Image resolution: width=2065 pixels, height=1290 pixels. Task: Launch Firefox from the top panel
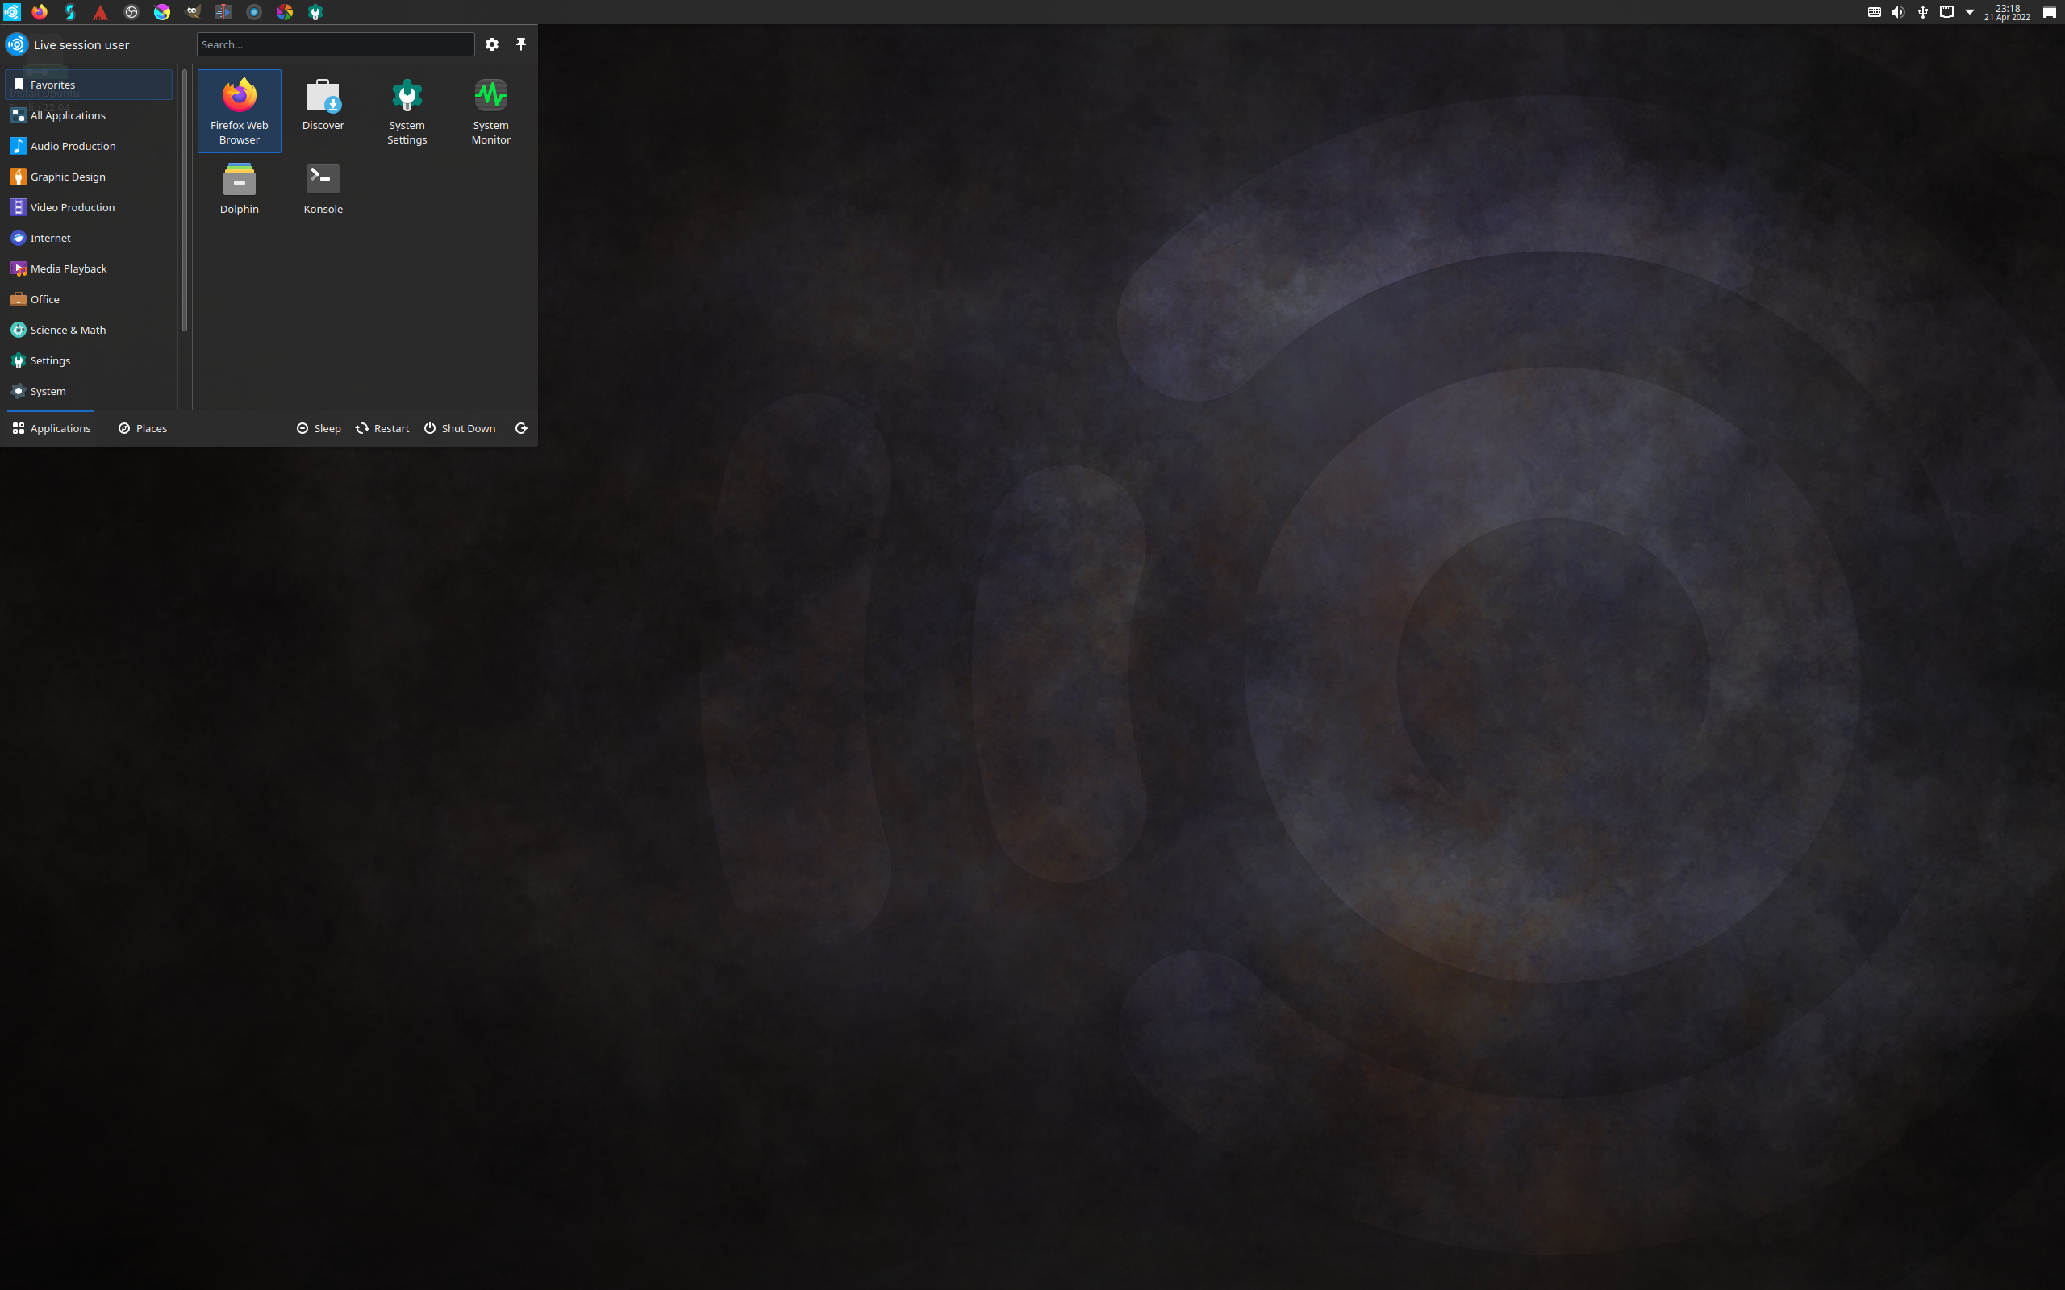coord(40,12)
